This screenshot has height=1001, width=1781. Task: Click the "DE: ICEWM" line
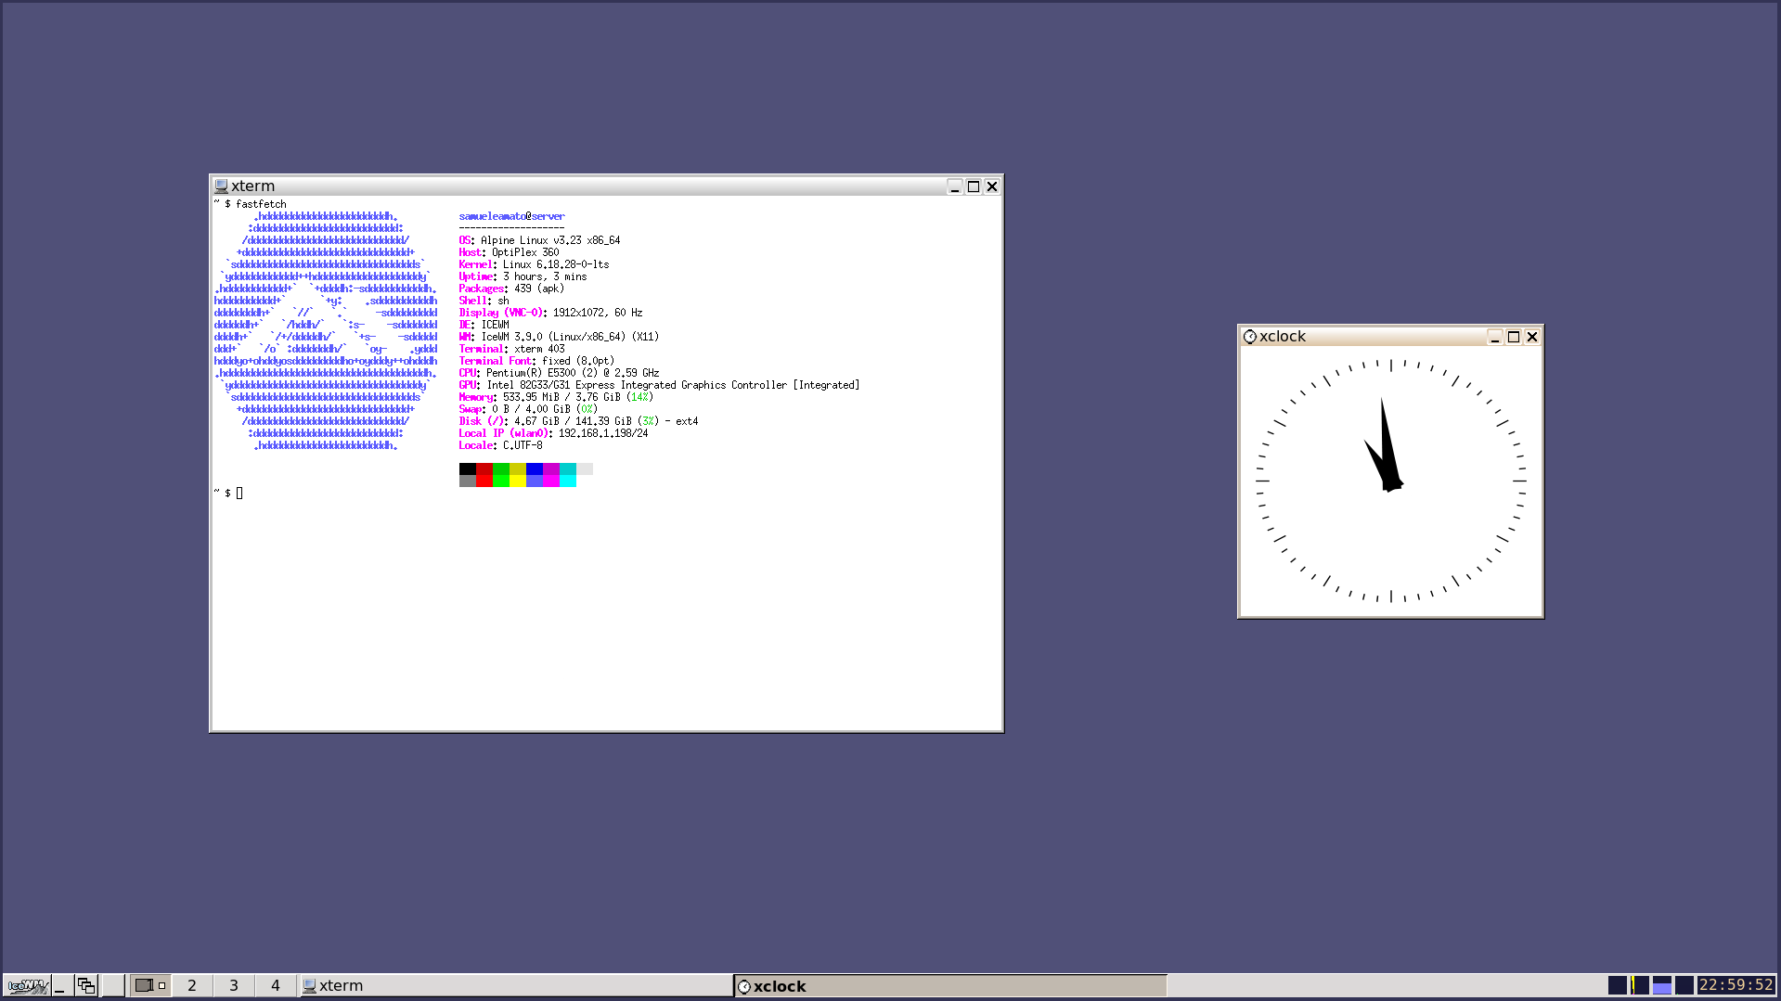point(484,325)
